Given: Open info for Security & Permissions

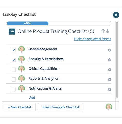Looking at the screenshot, I should coord(110,60).
